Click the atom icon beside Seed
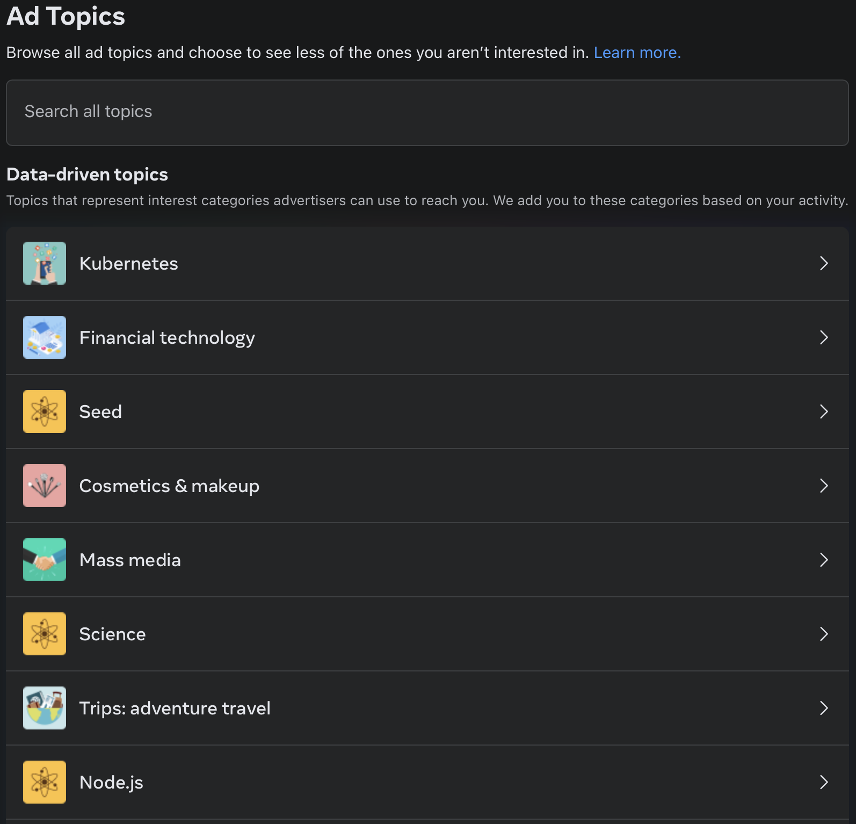This screenshot has height=824, width=856. click(x=45, y=411)
